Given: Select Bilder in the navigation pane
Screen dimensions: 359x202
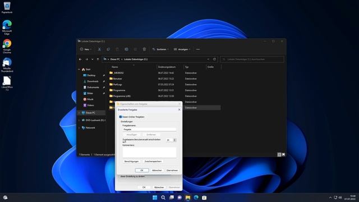Looking at the screenshot, I should pyautogui.click(x=90, y=93).
